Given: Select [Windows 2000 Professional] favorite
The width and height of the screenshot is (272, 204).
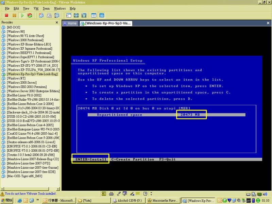Looking at the screenshot, I should pos(25,40).
